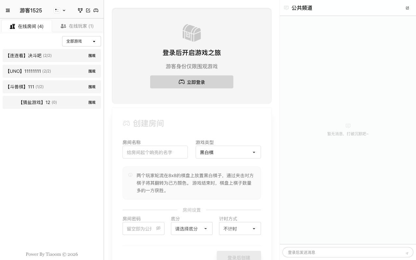Open the 请选择底分 dropdown

[x=192, y=228]
